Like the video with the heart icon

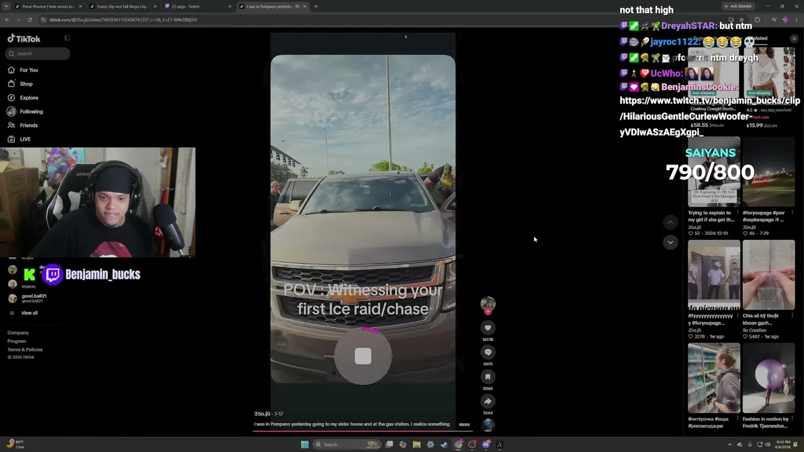point(487,328)
